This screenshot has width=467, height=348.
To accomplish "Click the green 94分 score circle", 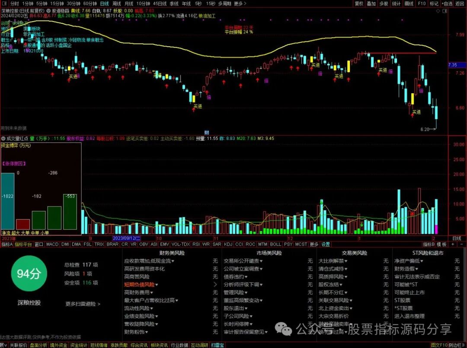I will coord(29,274).
